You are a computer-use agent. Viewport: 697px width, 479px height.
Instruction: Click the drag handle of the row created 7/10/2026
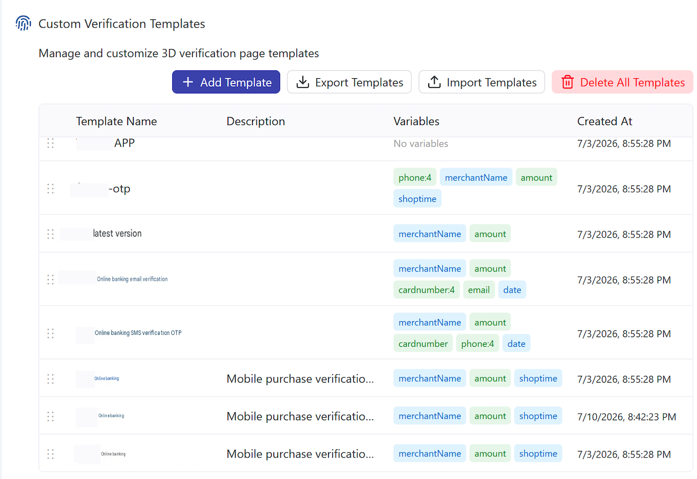pyautogui.click(x=51, y=417)
